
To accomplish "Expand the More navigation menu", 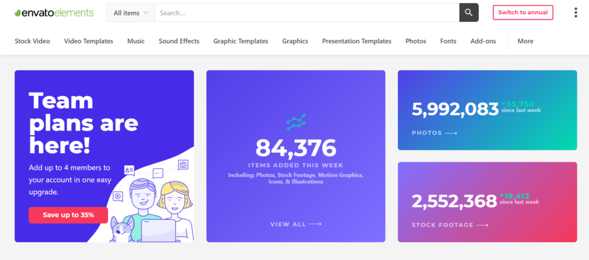I will [525, 41].
